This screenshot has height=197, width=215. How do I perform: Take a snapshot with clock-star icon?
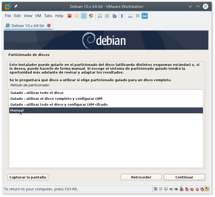click(100, 16)
